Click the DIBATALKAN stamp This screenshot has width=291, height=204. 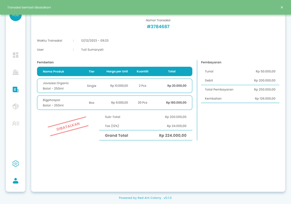tap(68, 127)
